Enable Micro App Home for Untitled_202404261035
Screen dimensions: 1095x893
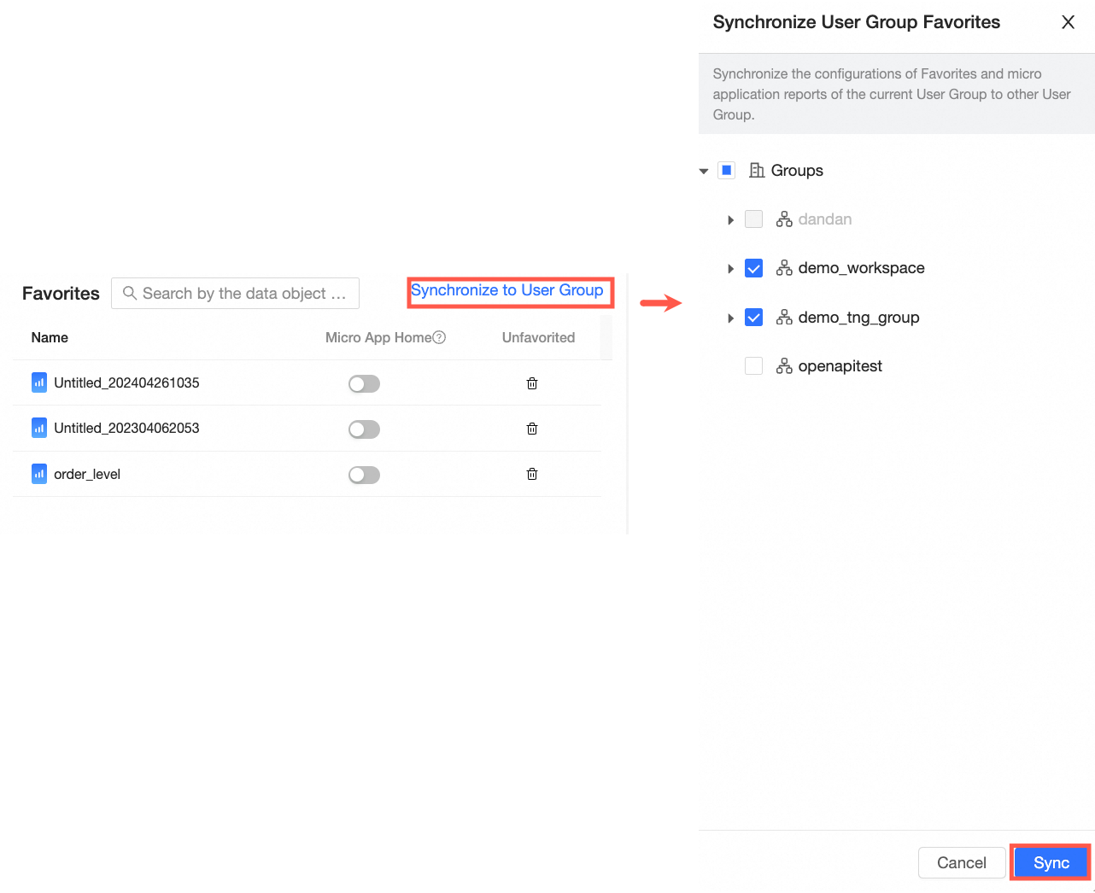click(x=364, y=384)
